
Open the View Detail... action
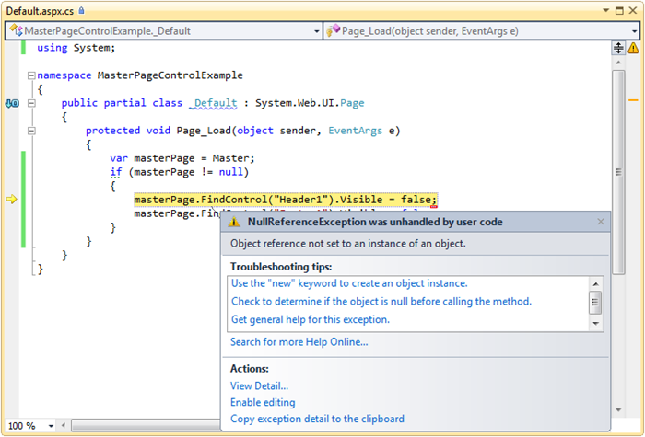259,386
